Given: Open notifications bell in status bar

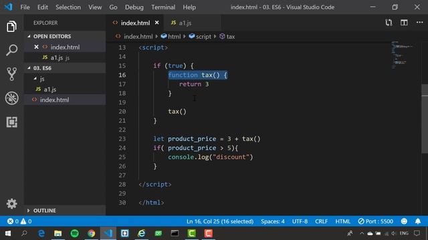Looking at the screenshot, I should pos(417,221).
